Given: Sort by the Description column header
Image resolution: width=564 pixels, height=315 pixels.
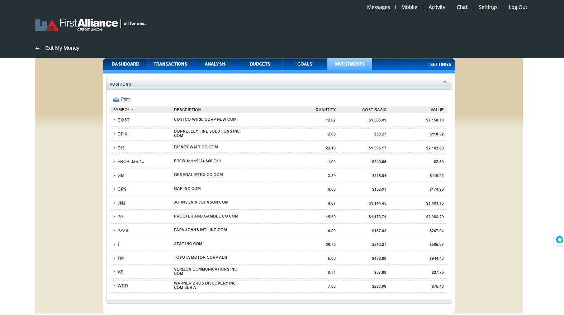Looking at the screenshot, I should click(187, 110).
